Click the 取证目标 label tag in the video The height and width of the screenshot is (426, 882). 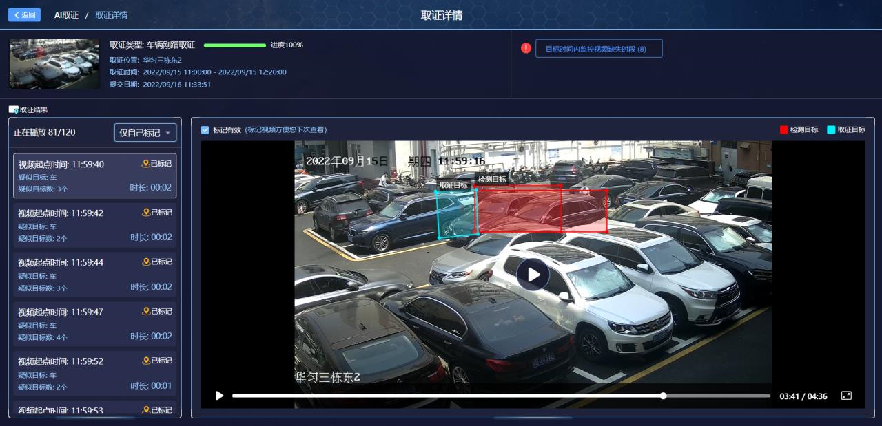454,184
